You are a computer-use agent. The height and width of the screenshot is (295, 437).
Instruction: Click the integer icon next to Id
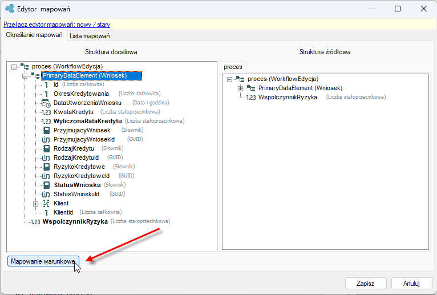(46, 85)
